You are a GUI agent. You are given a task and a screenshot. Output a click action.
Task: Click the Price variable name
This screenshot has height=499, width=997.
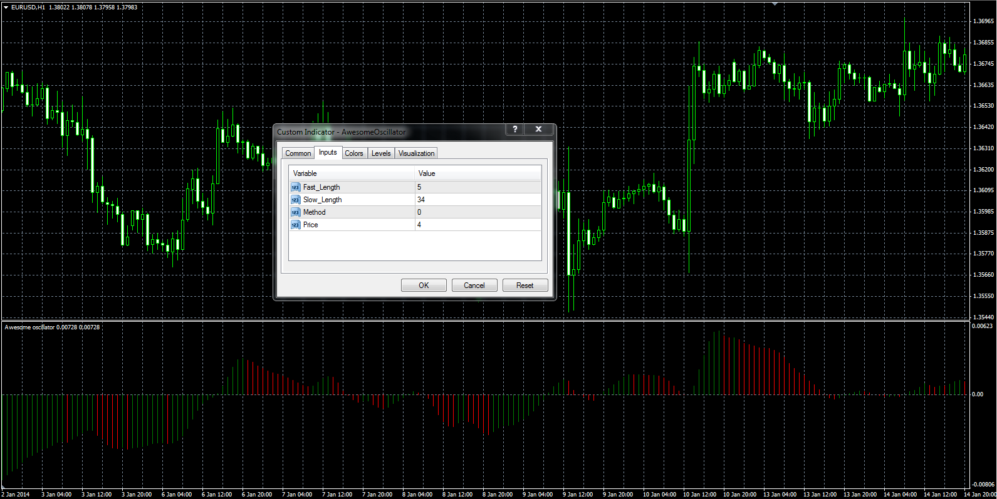(x=311, y=225)
